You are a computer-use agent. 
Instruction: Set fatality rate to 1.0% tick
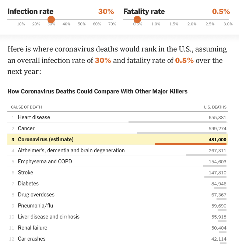coord(156,19)
